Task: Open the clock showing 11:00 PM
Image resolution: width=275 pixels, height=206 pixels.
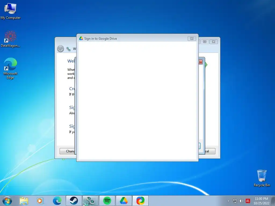Action: 261,201
